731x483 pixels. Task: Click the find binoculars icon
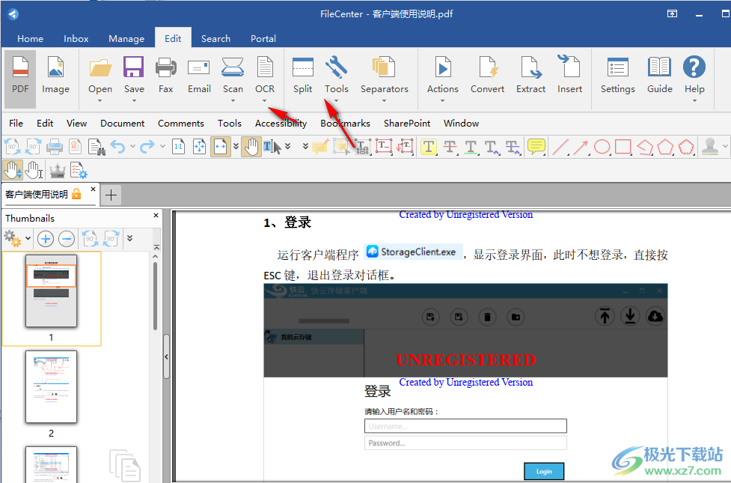click(x=97, y=147)
